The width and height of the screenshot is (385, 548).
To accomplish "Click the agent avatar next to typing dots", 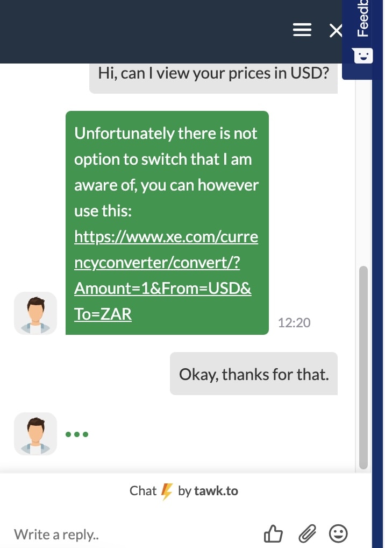I will pos(35,434).
